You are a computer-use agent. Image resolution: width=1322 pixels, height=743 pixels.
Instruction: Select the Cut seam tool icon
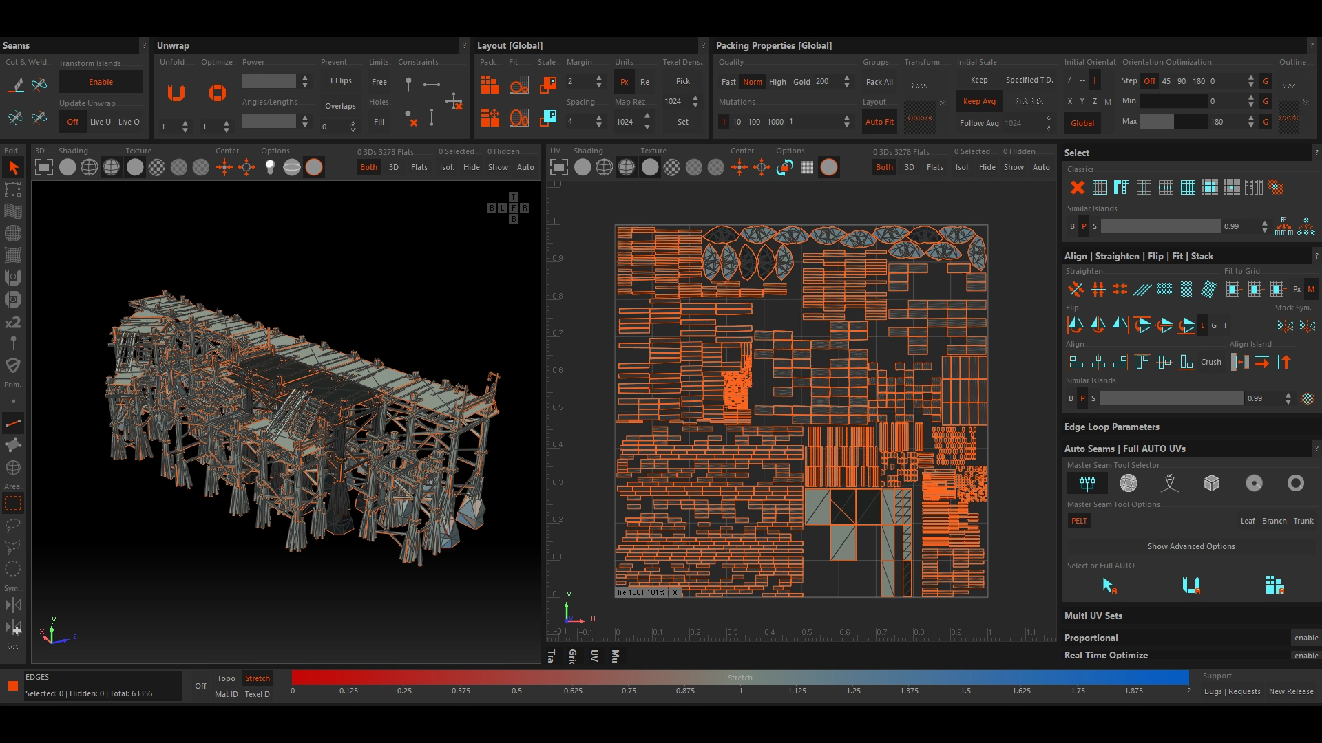17,85
